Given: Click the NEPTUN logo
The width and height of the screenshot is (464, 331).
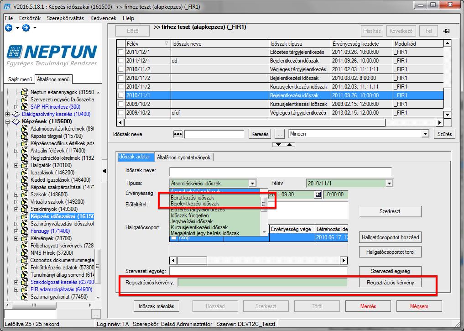Looking at the screenshot, I should coord(52,55).
